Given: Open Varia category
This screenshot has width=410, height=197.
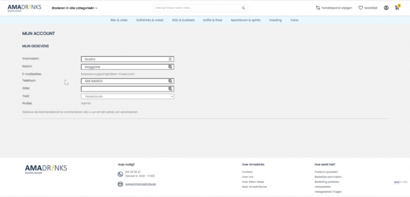Looking at the screenshot, I should click(294, 20).
